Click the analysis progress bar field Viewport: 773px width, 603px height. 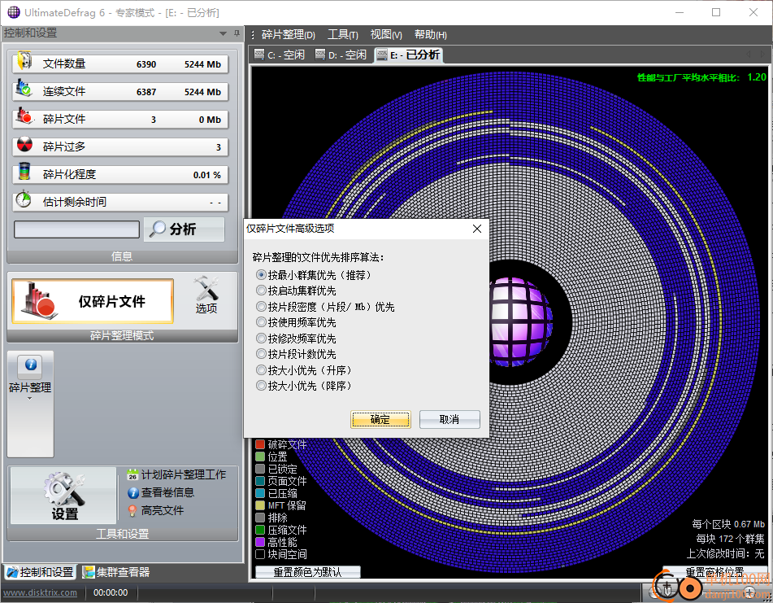click(77, 229)
